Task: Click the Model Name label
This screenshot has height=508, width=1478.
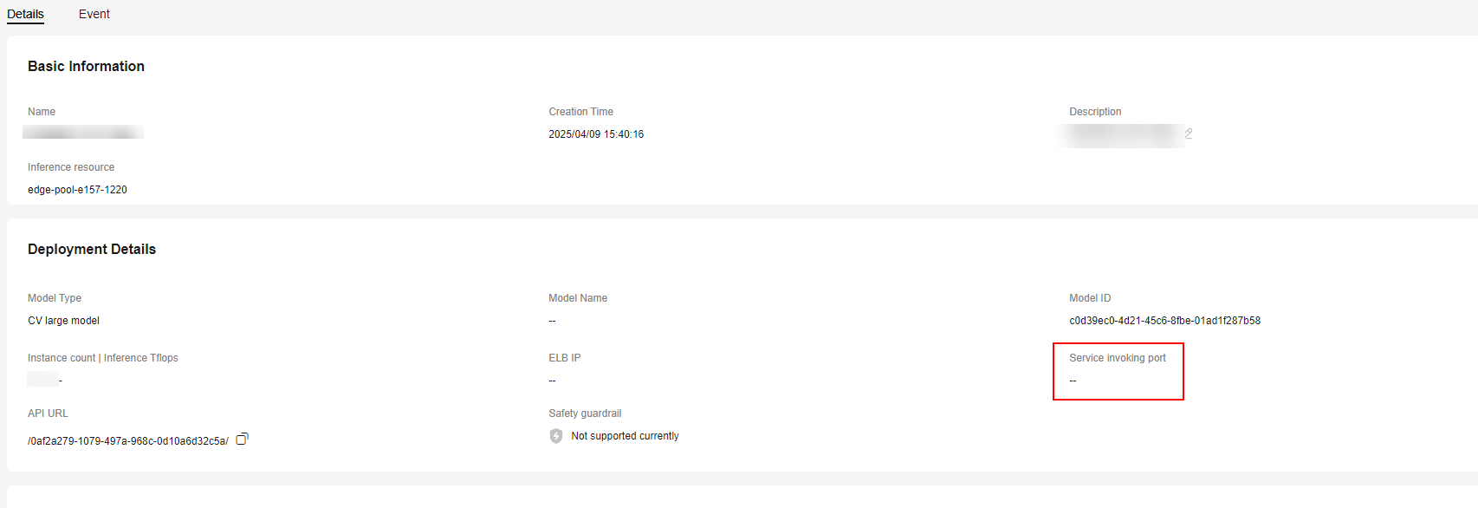Action: point(578,298)
